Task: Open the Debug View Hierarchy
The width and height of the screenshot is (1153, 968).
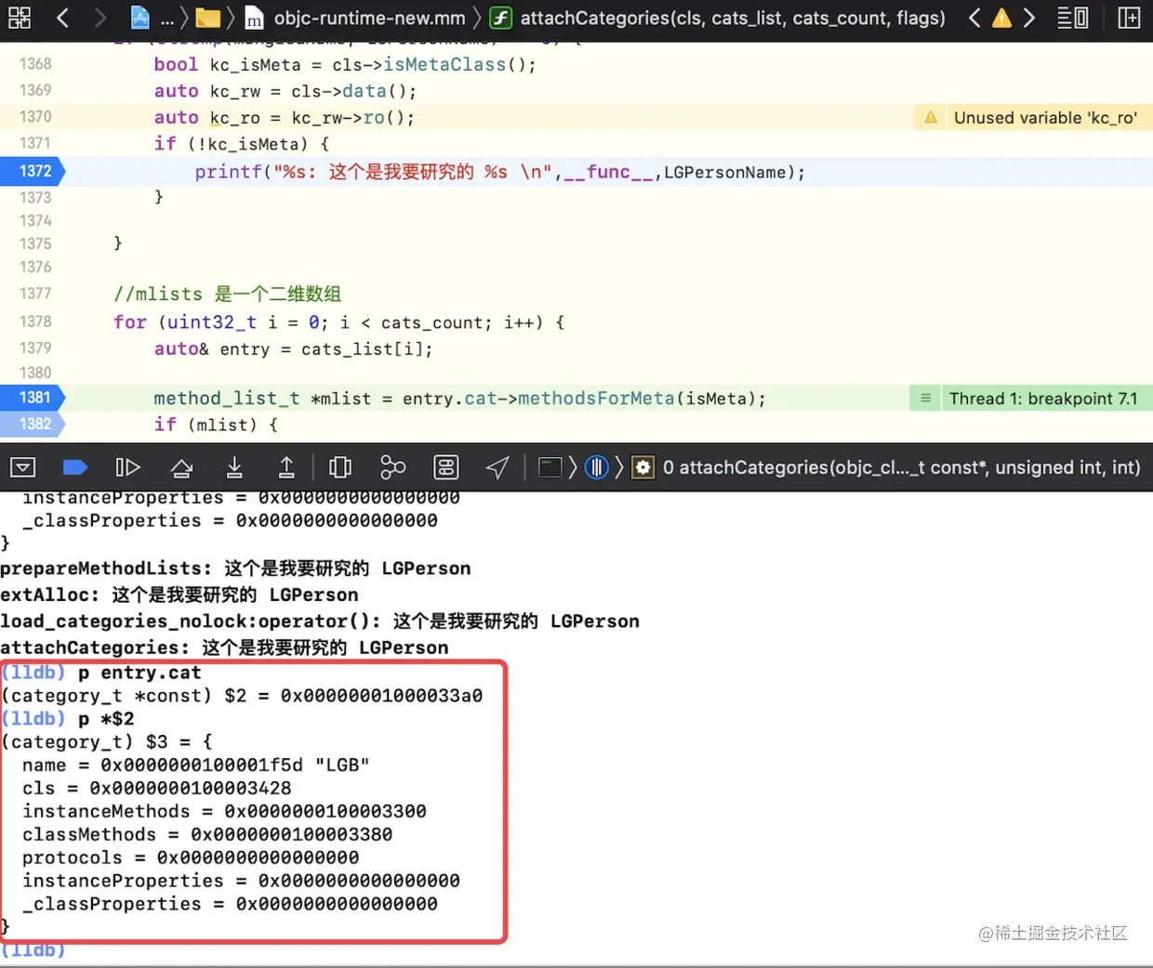Action: (x=340, y=467)
